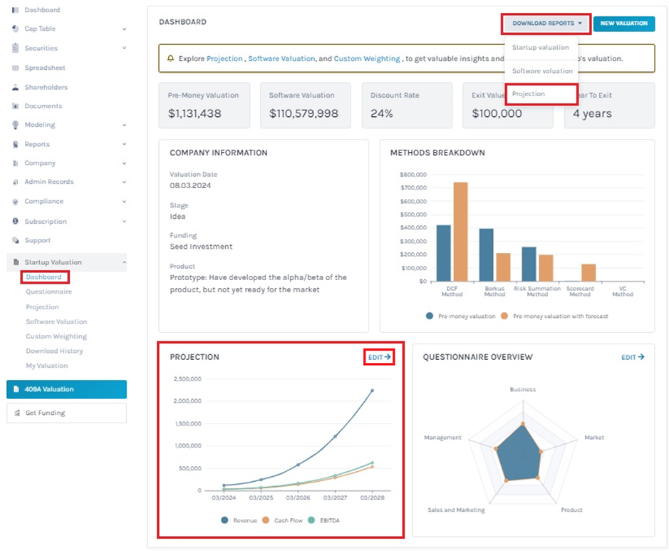
Task: Click the Revenue point at 03/2028
Action: 373,391
